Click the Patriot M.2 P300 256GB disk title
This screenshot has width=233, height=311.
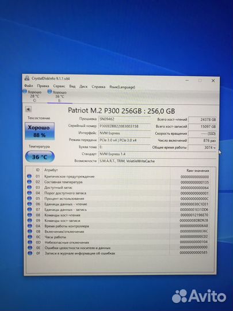(121, 111)
